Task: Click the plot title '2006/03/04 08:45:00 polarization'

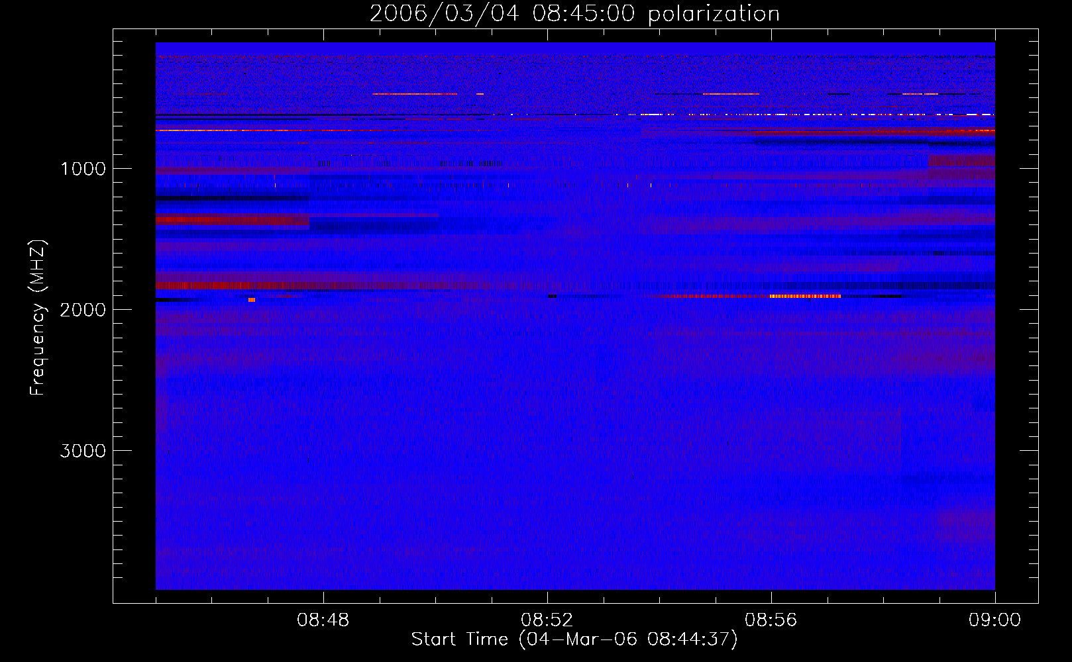Action: click(574, 13)
